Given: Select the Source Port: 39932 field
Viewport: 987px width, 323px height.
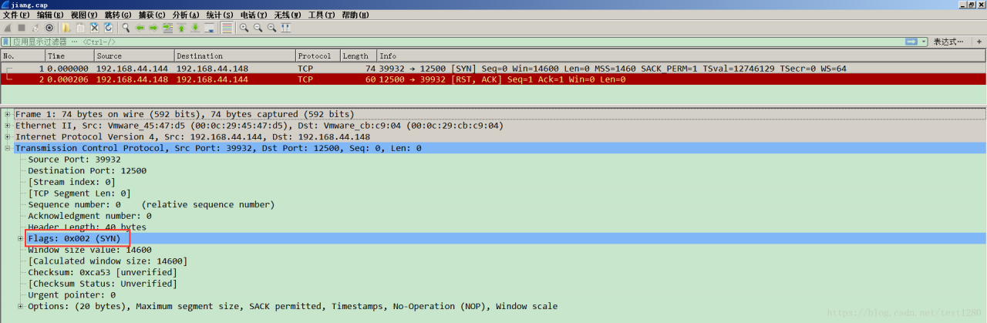Looking at the screenshot, I should tap(75, 160).
